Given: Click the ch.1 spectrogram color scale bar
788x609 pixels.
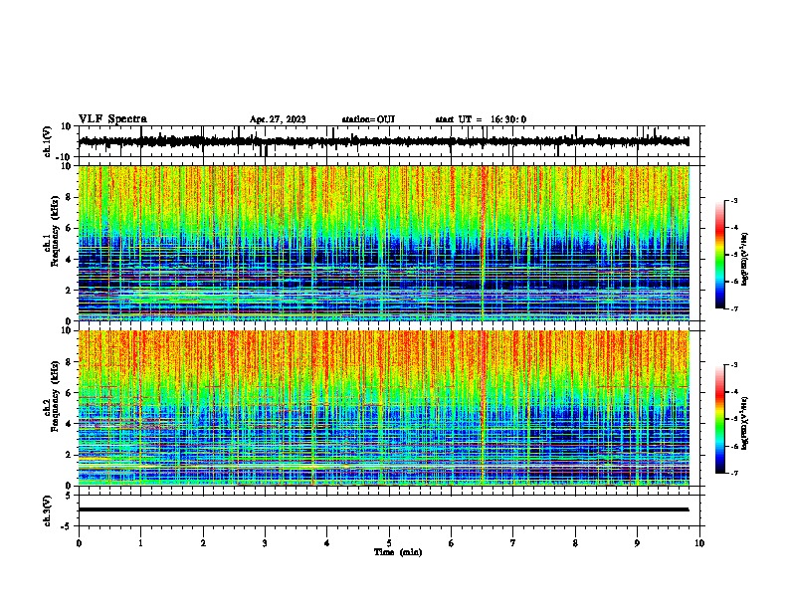Looking at the screenshot, I should coord(720,255).
